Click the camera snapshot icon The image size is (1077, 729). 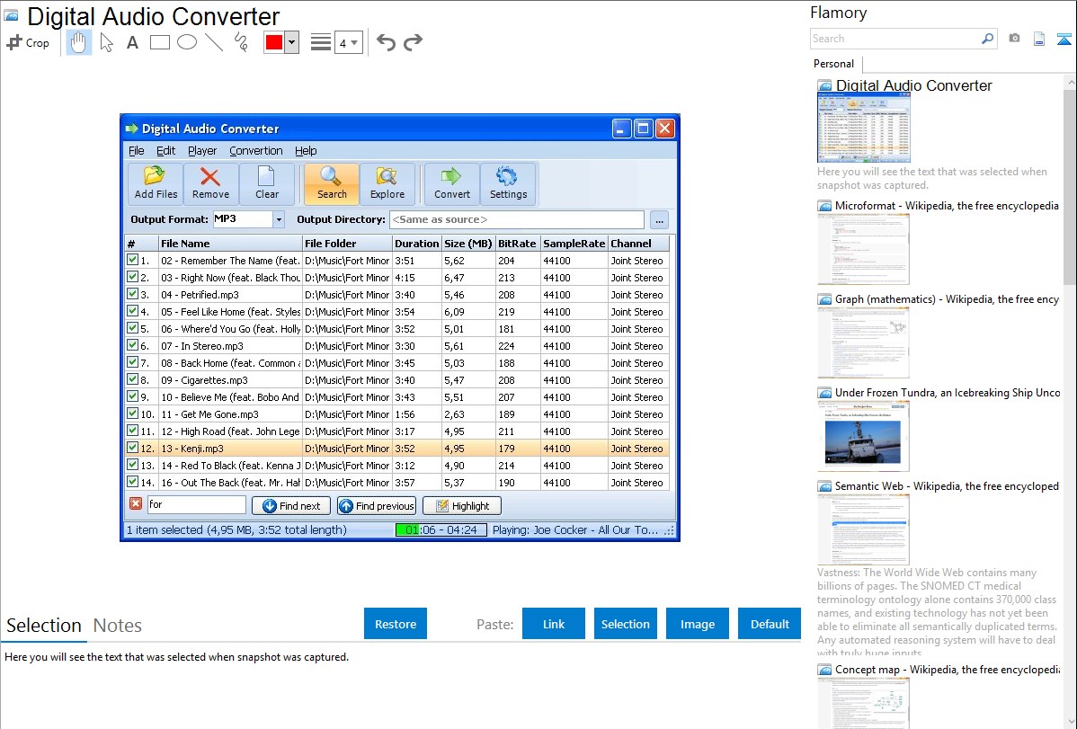(1014, 39)
